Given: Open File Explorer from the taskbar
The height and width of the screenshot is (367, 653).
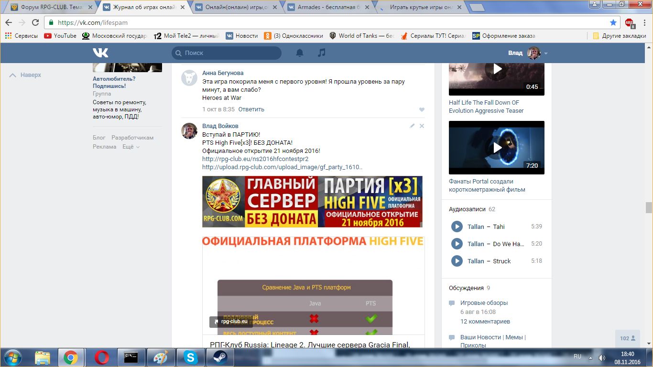Looking at the screenshot, I should click(43, 357).
